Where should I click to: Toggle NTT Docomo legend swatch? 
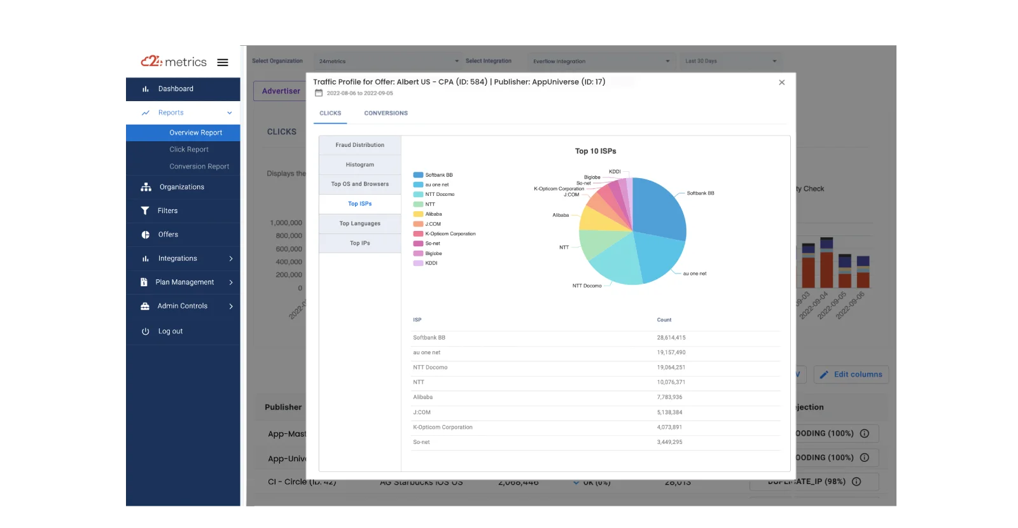tap(418, 195)
